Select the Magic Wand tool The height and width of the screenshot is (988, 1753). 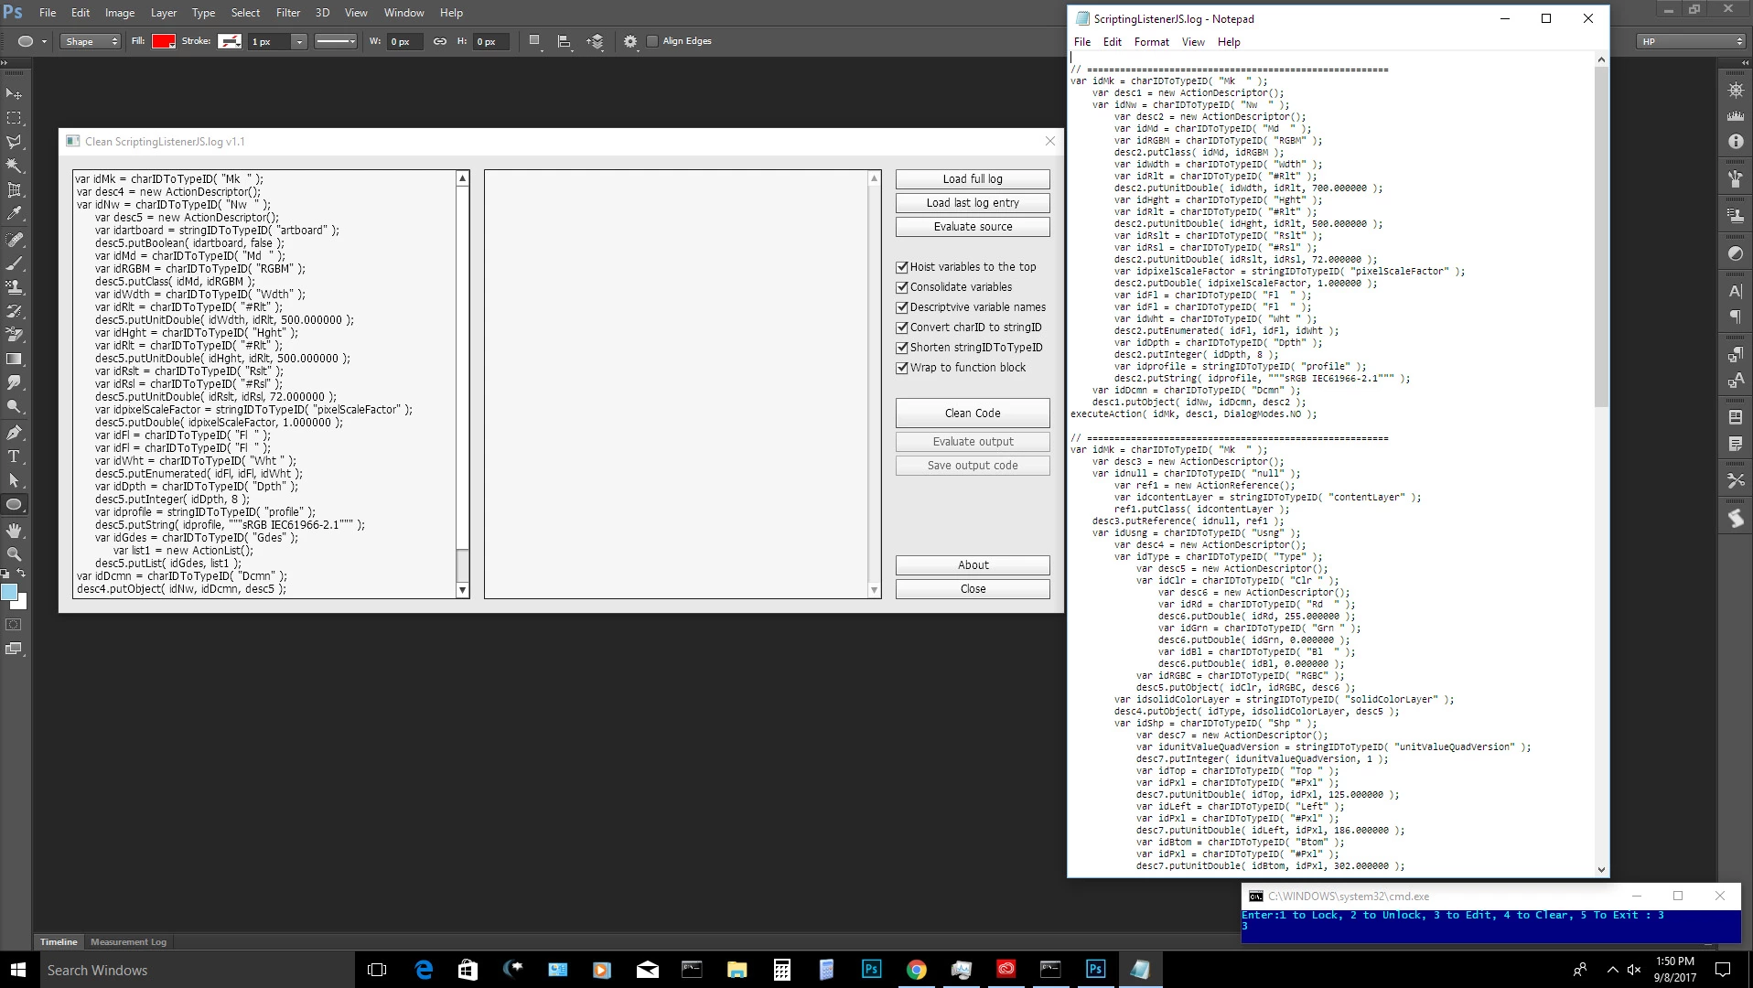coord(14,166)
